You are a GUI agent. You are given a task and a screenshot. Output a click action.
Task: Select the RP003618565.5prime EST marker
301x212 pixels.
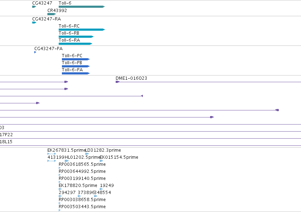[60, 168]
